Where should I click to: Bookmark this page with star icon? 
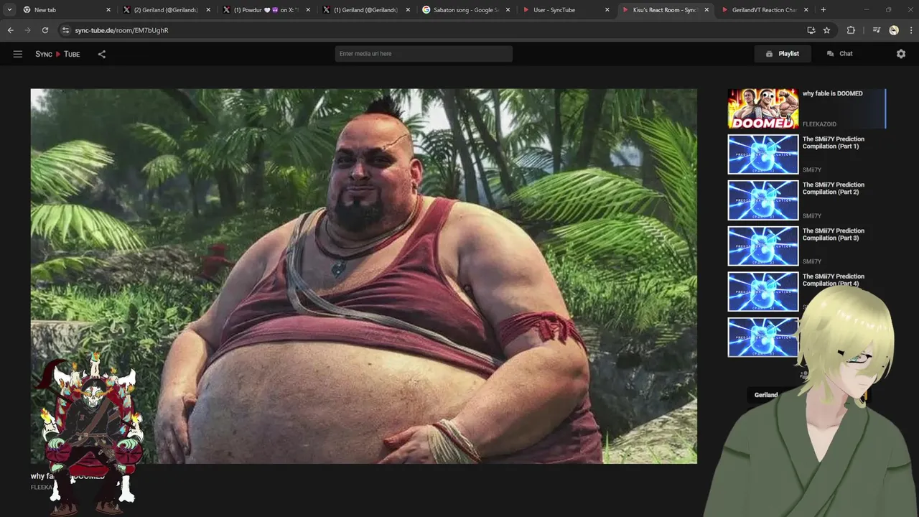[826, 30]
